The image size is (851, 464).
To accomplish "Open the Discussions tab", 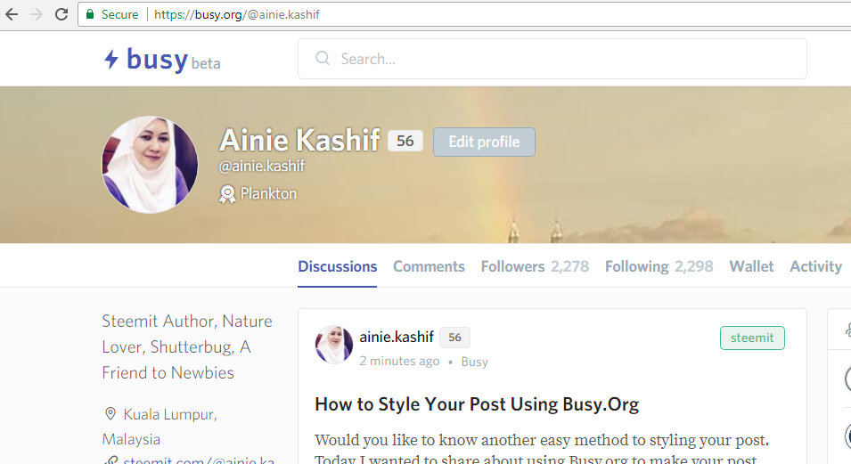I will [x=337, y=266].
